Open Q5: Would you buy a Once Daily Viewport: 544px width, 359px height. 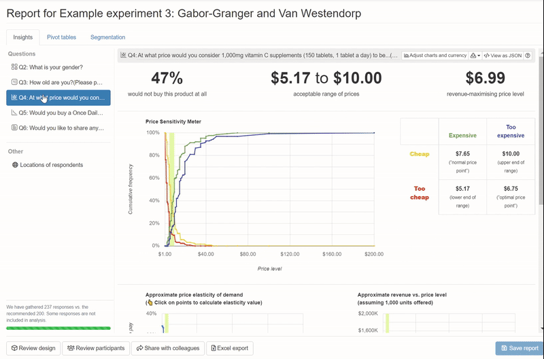tap(58, 113)
